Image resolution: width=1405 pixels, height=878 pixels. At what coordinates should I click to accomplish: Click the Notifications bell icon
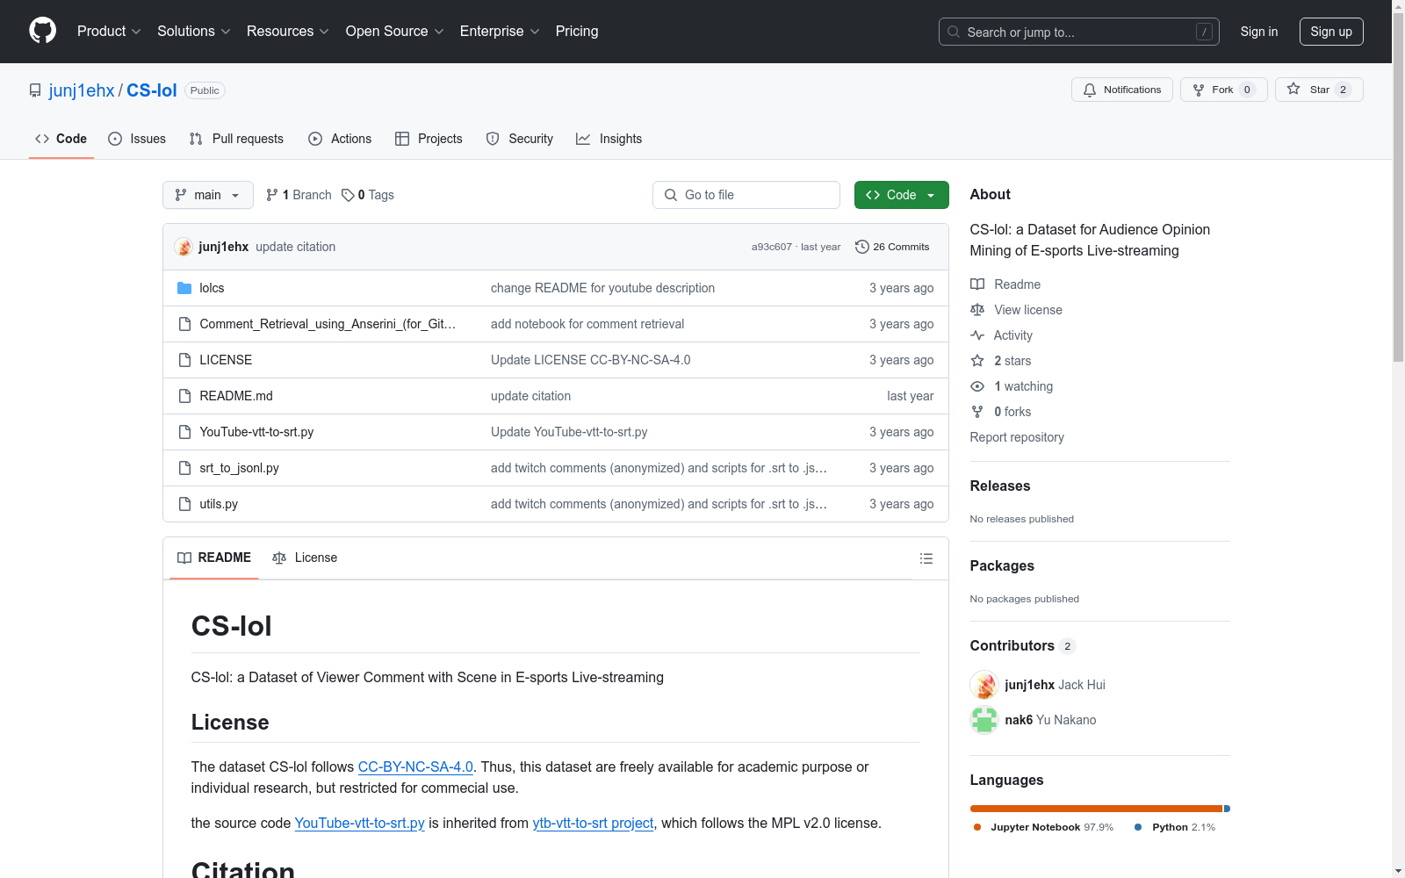coord(1090,90)
